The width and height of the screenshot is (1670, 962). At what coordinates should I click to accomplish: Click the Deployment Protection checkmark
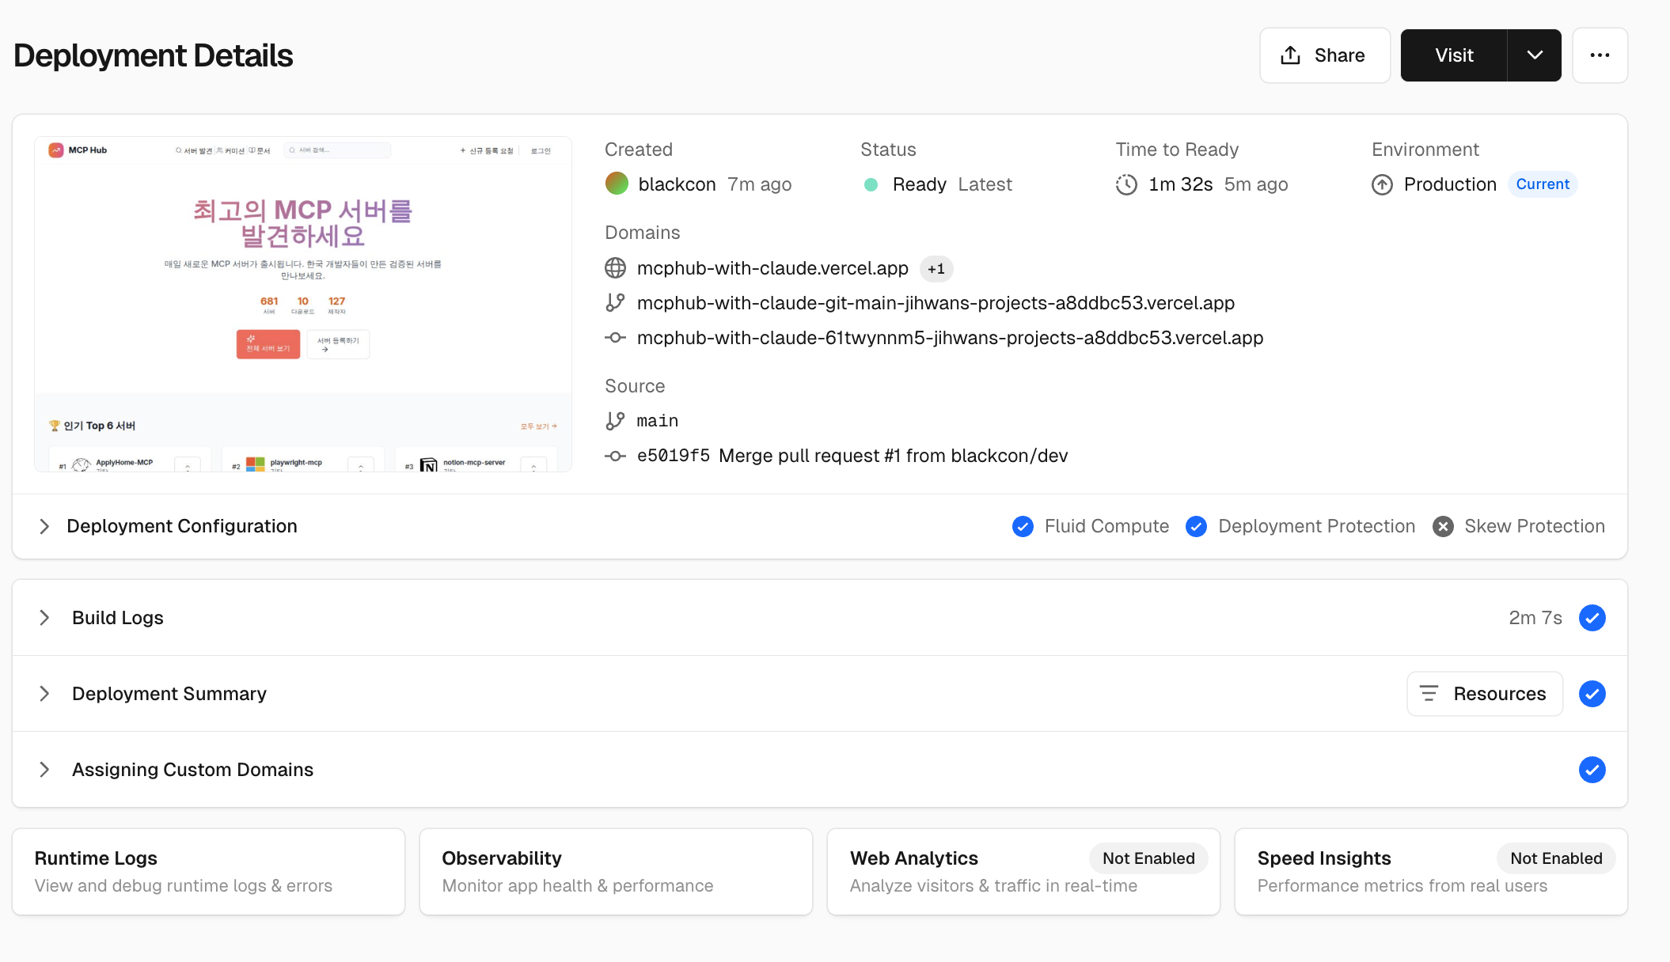click(x=1196, y=527)
